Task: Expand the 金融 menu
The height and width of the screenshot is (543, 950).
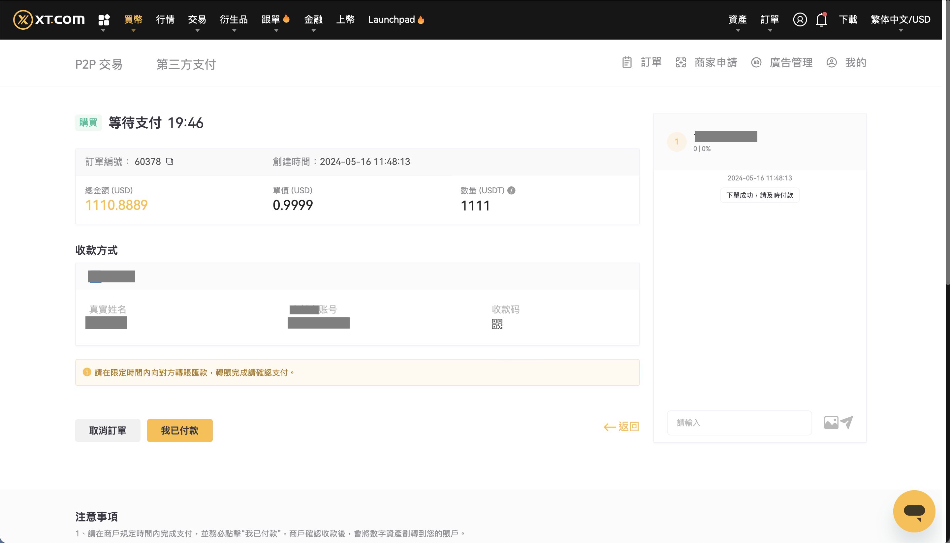Action: pos(313,19)
